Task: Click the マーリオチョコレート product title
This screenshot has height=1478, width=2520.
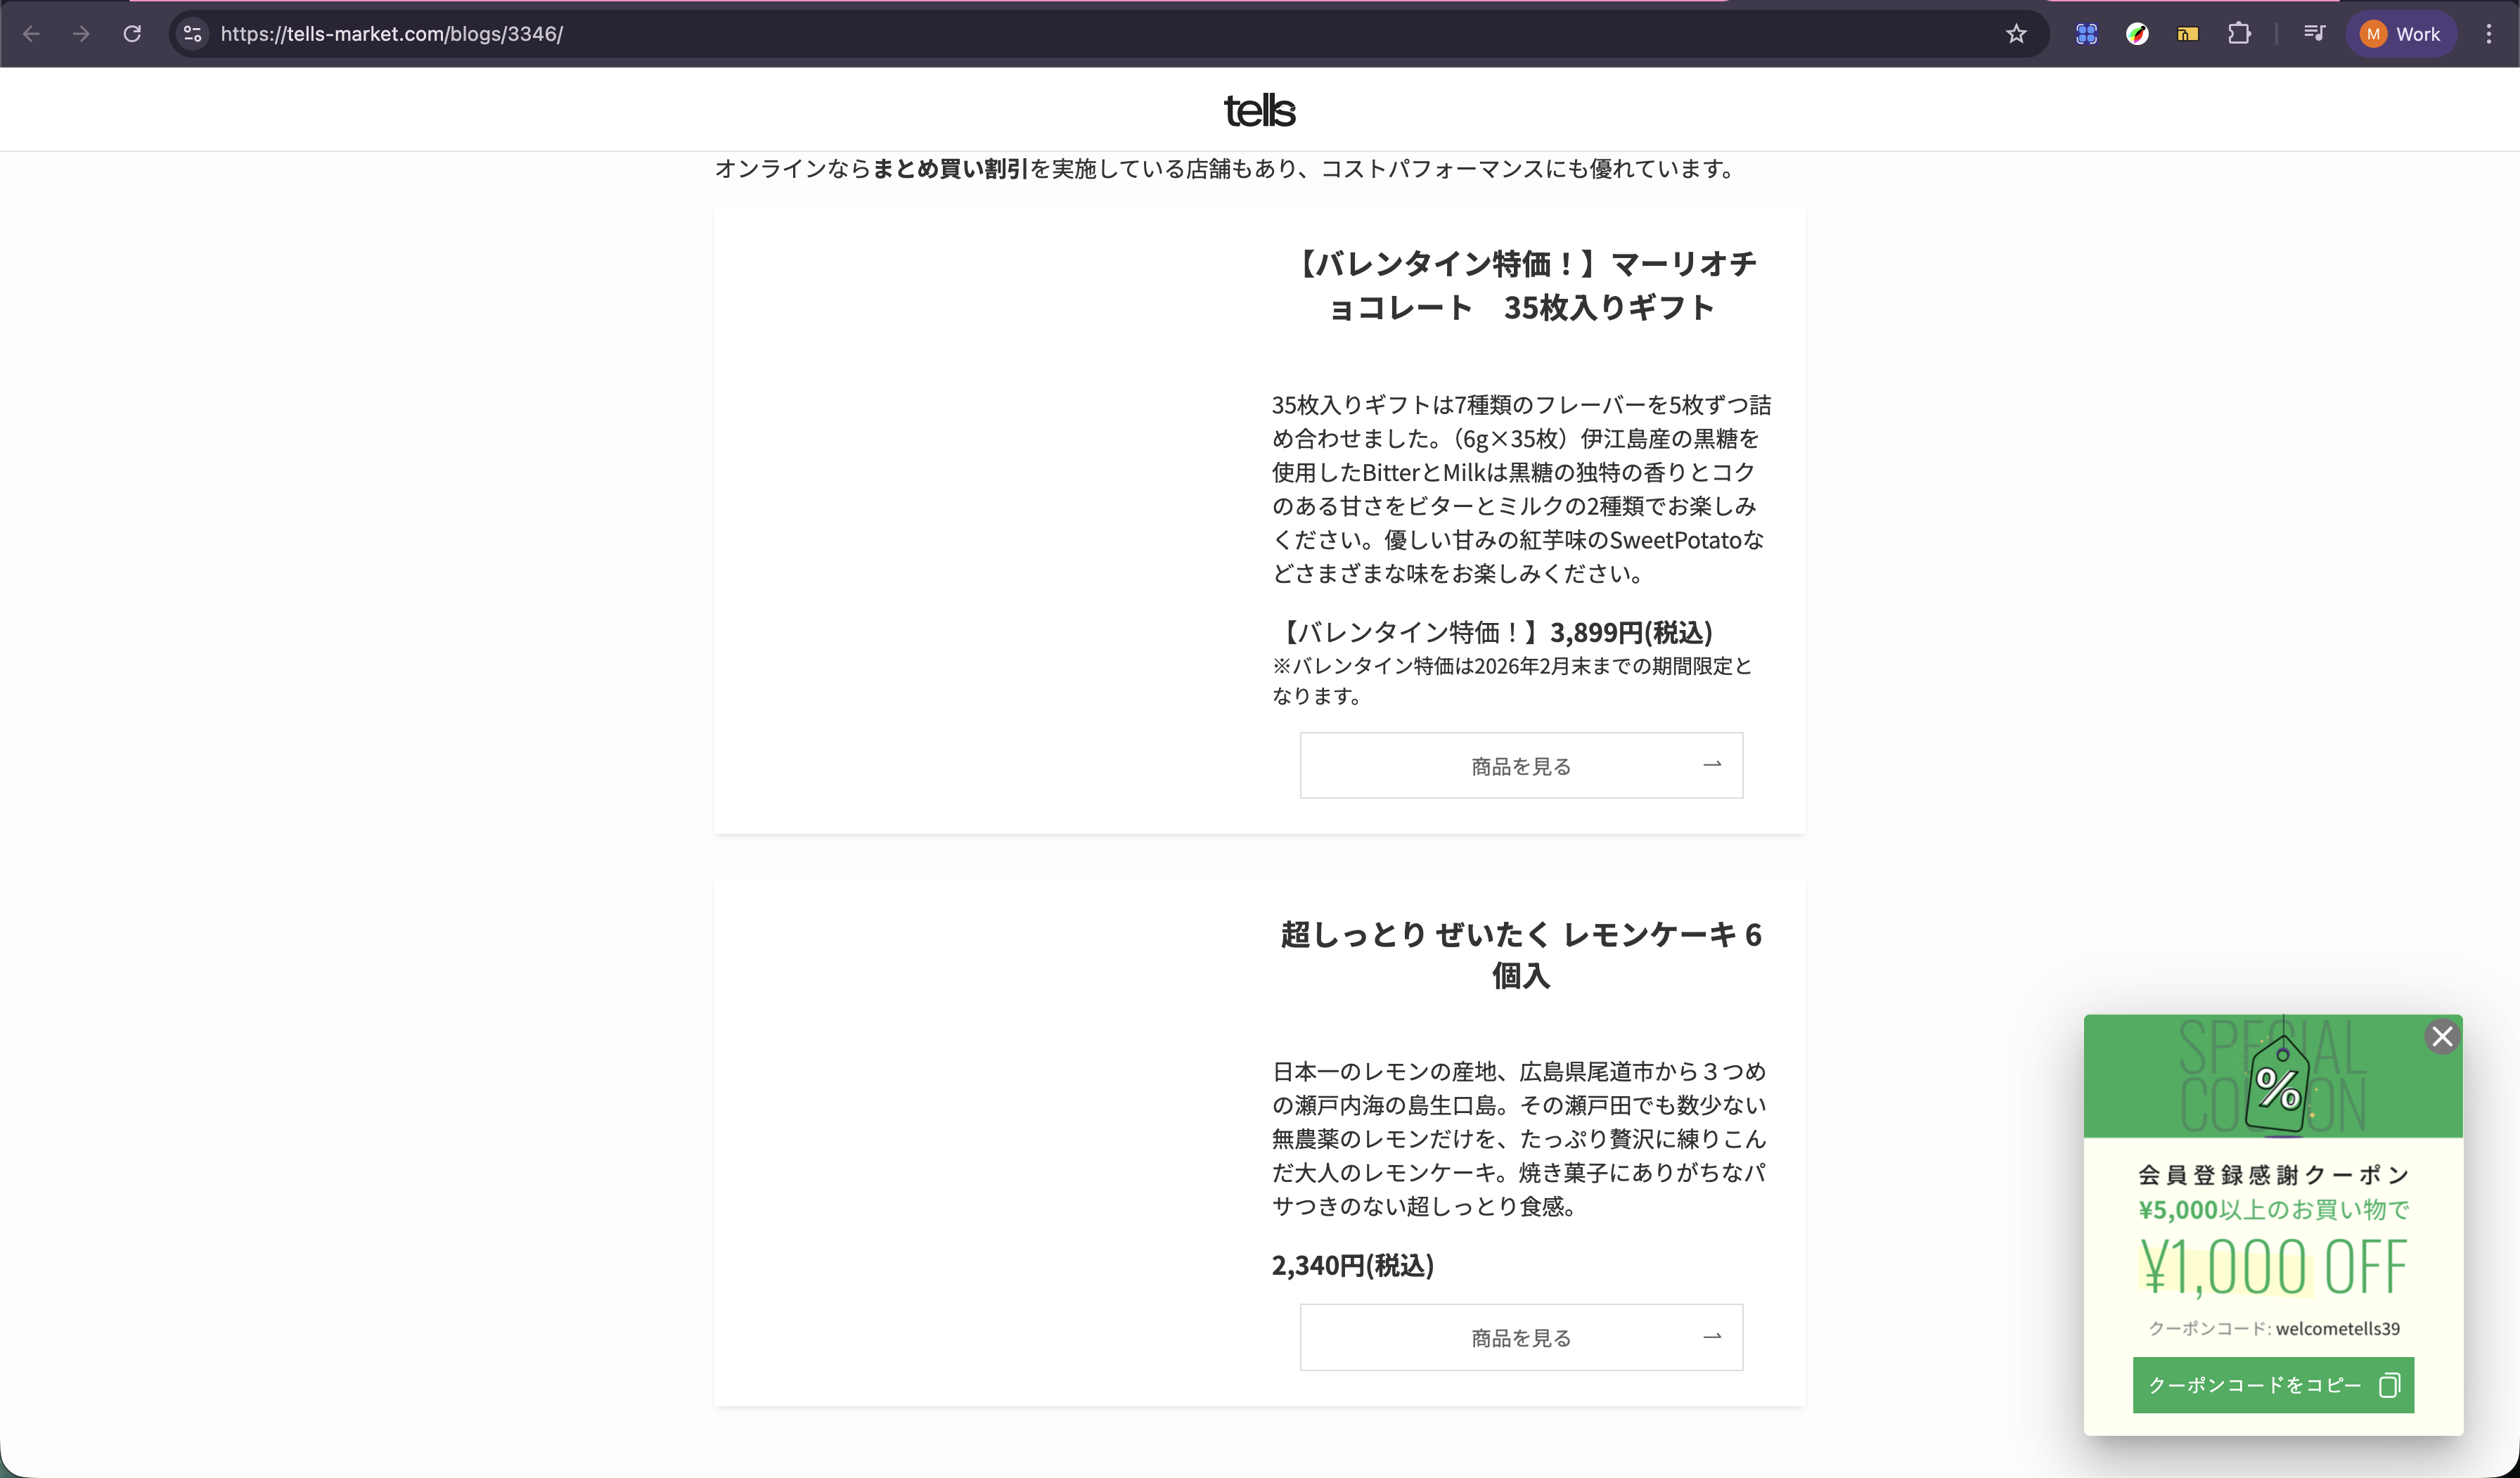Action: pyautogui.click(x=1521, y=285)
